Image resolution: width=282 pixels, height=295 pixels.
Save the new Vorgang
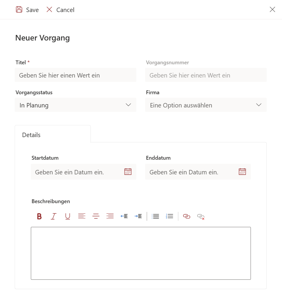click(x=27, y=10)
